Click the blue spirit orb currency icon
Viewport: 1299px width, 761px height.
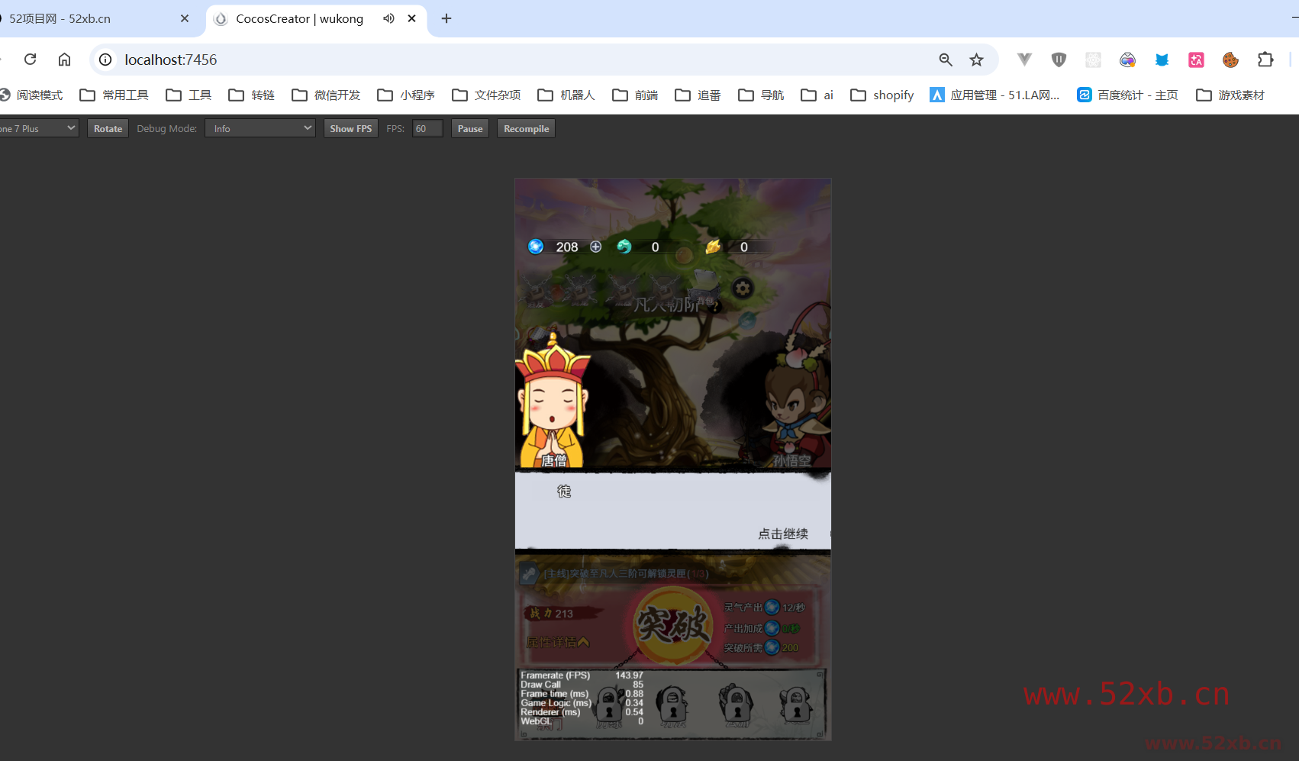pos(536,247)
